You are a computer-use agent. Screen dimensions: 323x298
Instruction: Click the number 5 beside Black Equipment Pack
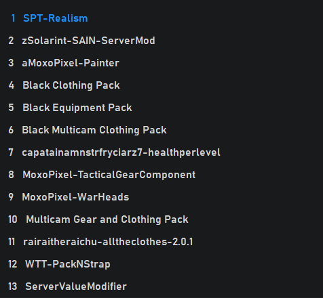pyautogui.click(x=11, y=108)
